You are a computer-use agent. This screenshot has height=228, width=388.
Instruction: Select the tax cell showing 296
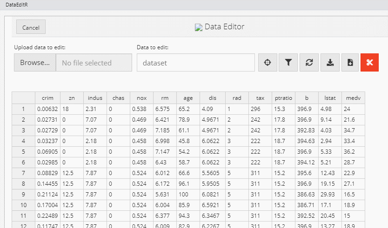(260, 109)
